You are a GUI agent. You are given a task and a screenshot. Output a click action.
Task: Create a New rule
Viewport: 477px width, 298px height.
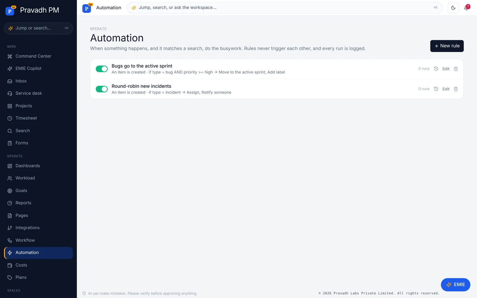coord(447,46)
